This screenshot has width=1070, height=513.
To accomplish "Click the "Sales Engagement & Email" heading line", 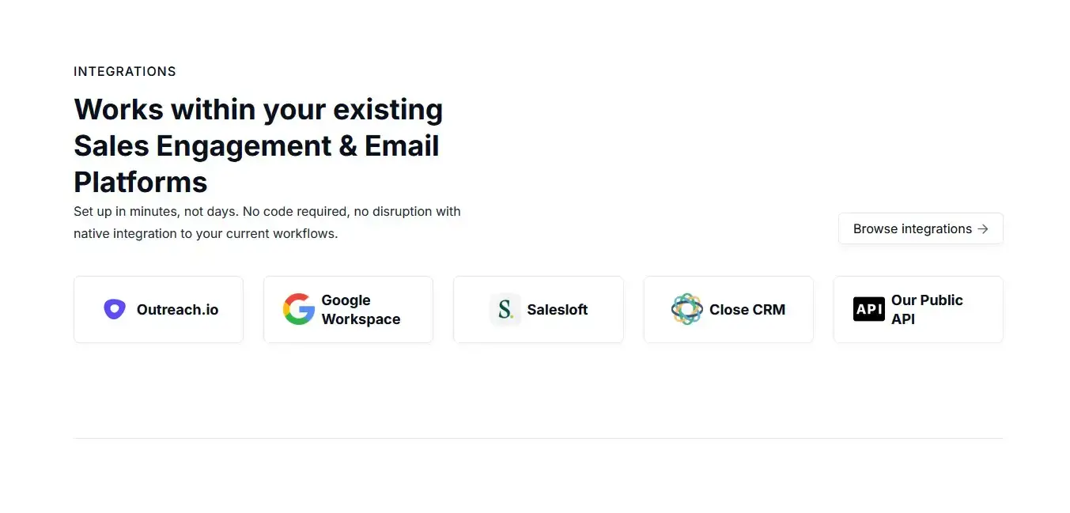I will (256, 145).
